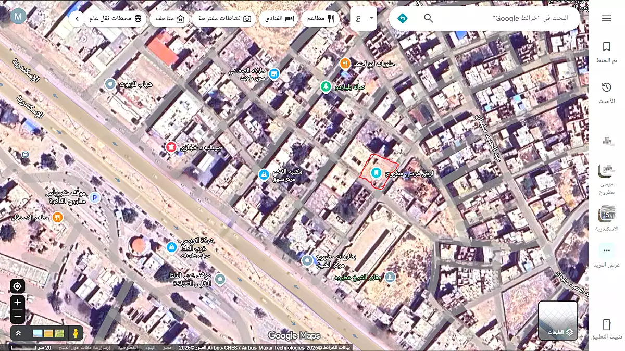Select the ارض مرسى مطروح saved place pin
625x351 pixels.
(x=376, y=173)
